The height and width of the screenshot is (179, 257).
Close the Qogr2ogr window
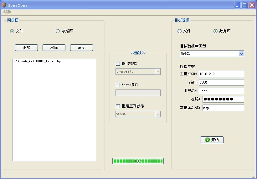[252, 5]
